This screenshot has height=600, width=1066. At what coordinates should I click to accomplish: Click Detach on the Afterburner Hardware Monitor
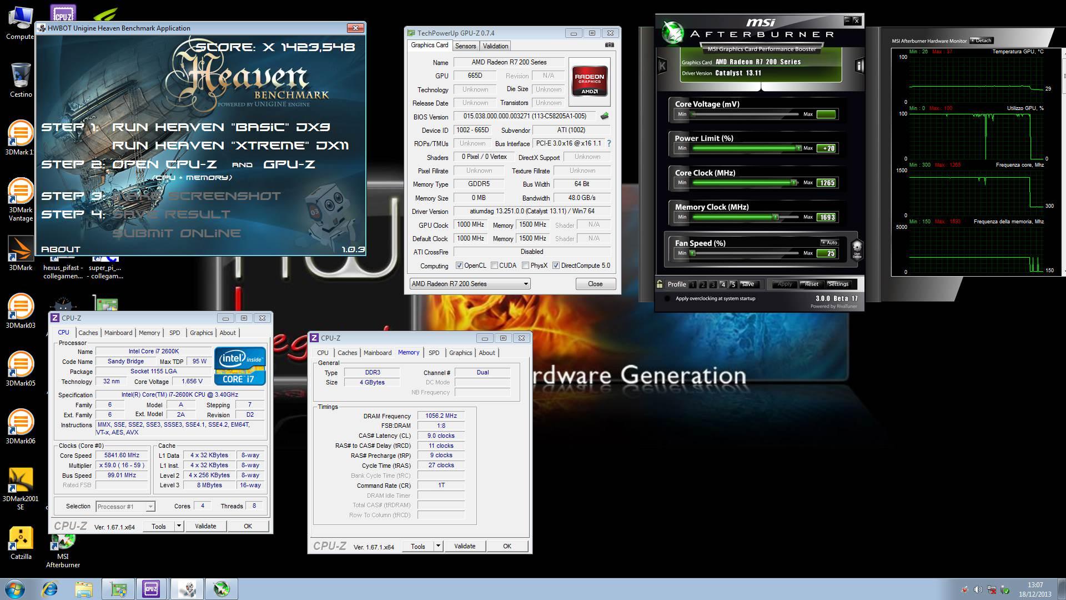(981, 41)
